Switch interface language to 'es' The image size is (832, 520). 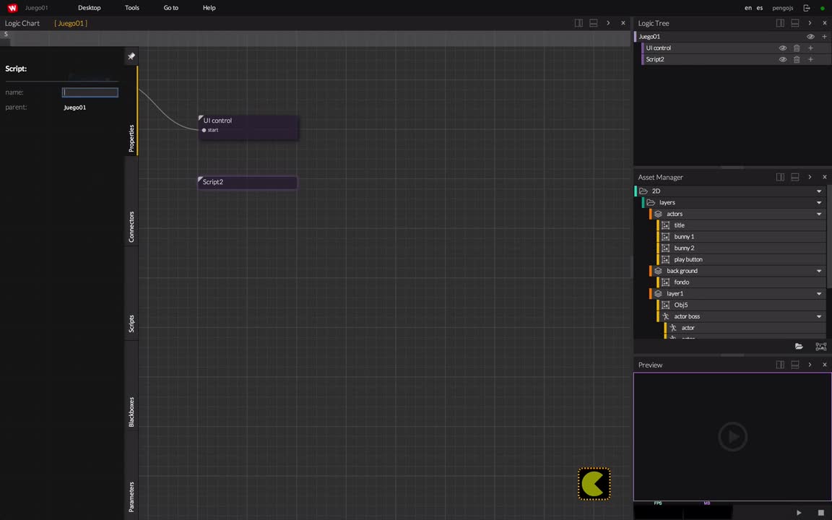coord(759,7)
